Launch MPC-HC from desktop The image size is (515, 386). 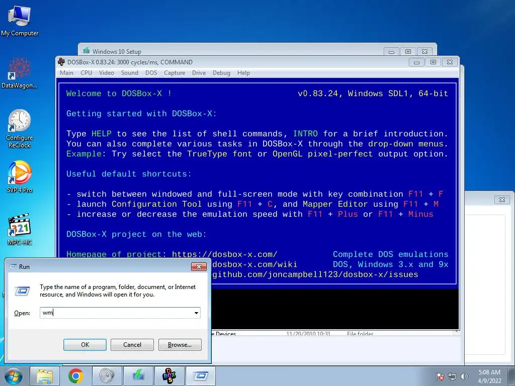[x=20, y=229]
